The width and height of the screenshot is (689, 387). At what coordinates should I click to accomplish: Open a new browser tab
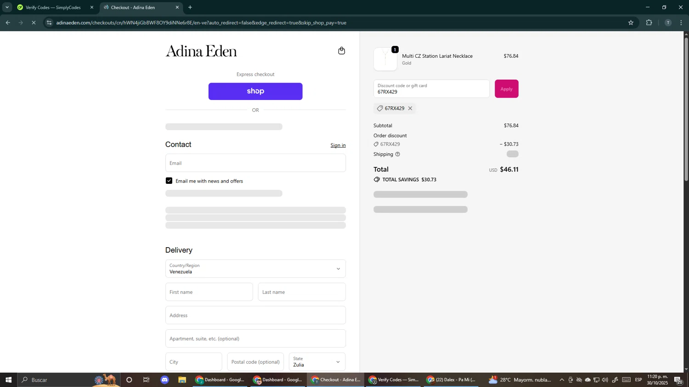click(190, 7)
